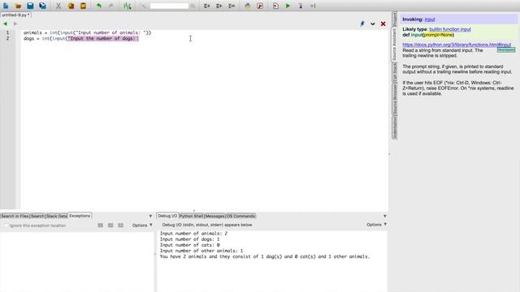Image resolution: width=520 pixels, height=292 pixels.
Task: Click the Copy toolbar icon
Action: (71, 6)
